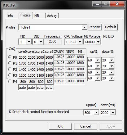
Task: Open the P-state tab
Action: 25,15
